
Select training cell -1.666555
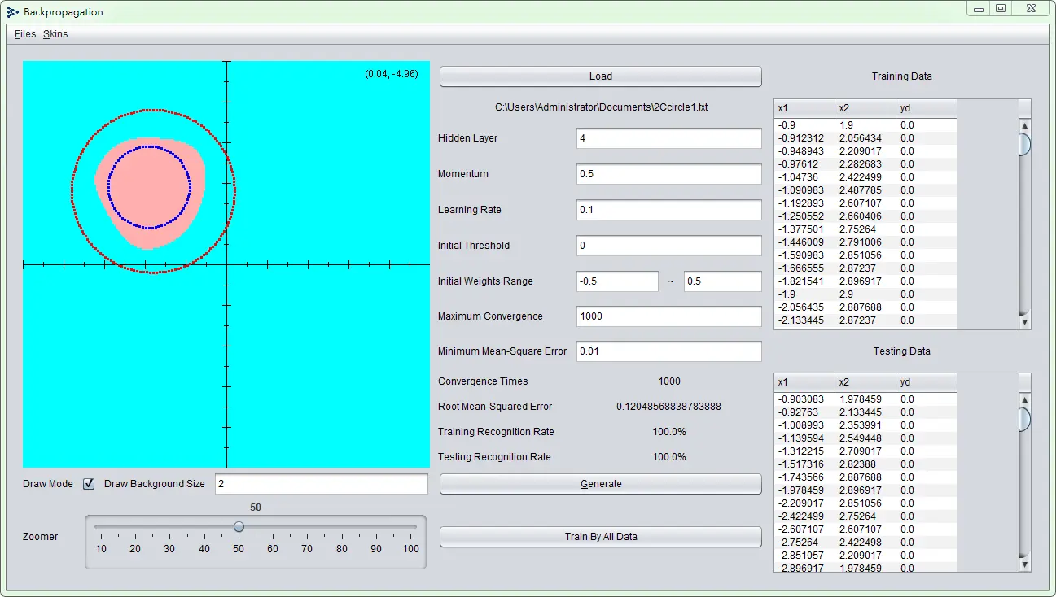pos(804,268)
